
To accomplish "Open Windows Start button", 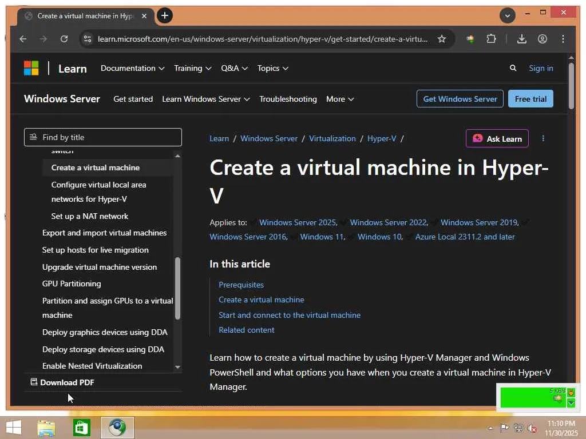I will point(14,428).
